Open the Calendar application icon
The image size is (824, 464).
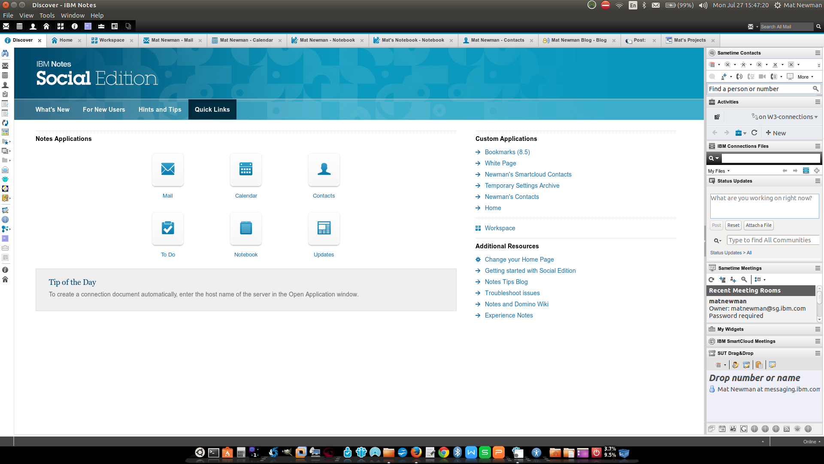(x=246, y=169)
